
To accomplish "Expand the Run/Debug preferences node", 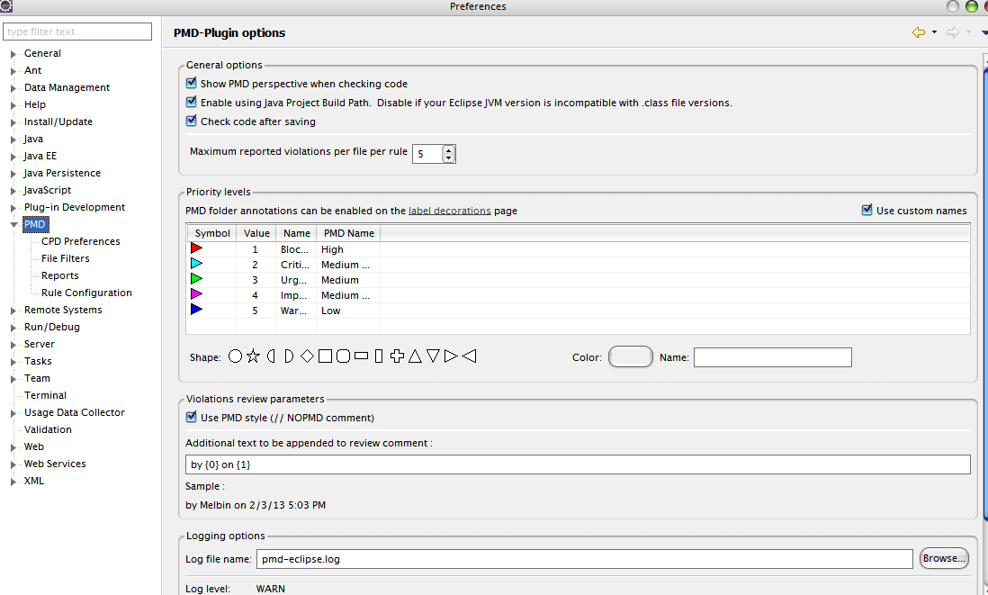I will click(x=13, y=328).
